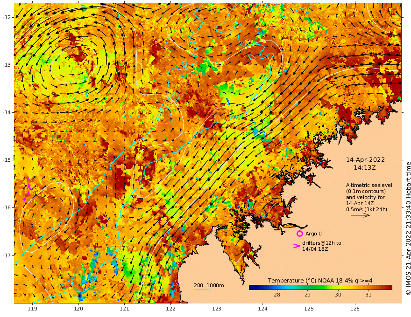Click the time label 14:13Z
The image size is (411, 317).
click(365, 168)
